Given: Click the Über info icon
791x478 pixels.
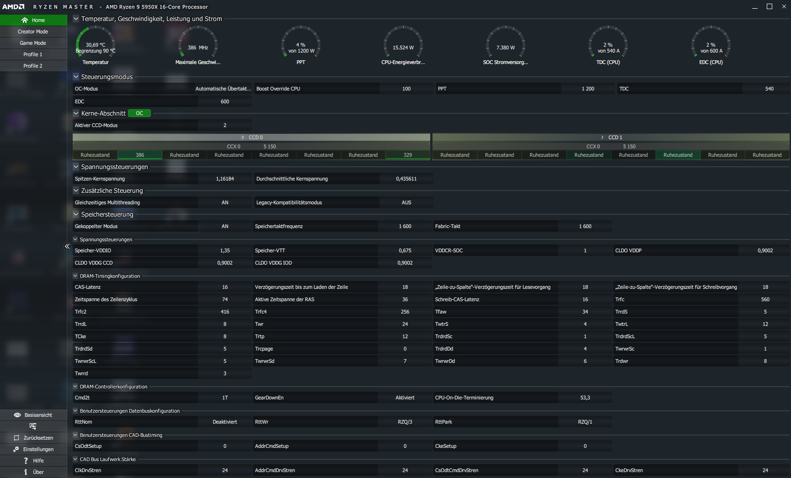Looking at the screenshot, I should (26, 472).
